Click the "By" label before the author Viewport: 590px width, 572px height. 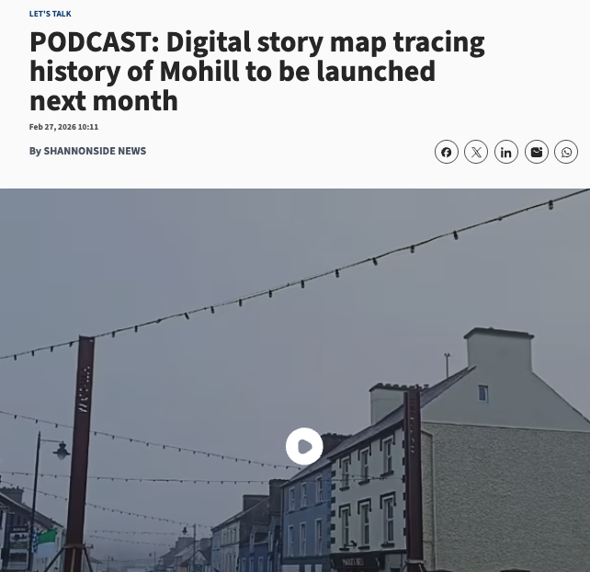35,151
